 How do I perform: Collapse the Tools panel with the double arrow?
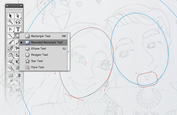(x=21, y=6)
